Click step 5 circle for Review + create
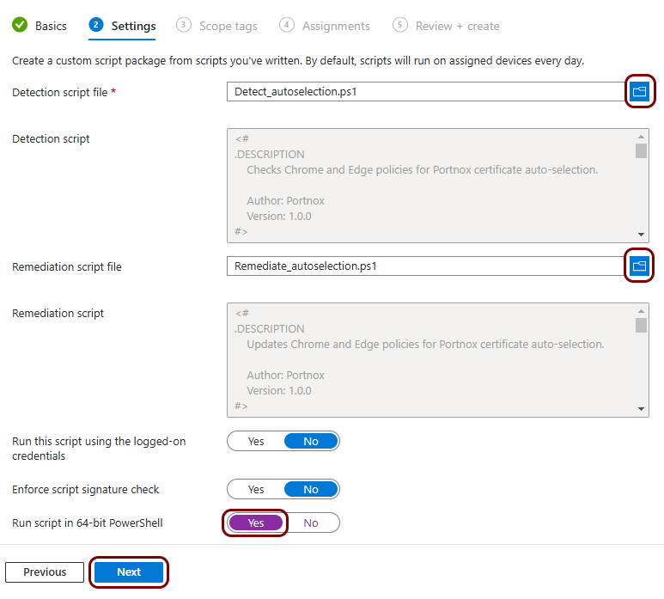 click(x=399, y=25)
